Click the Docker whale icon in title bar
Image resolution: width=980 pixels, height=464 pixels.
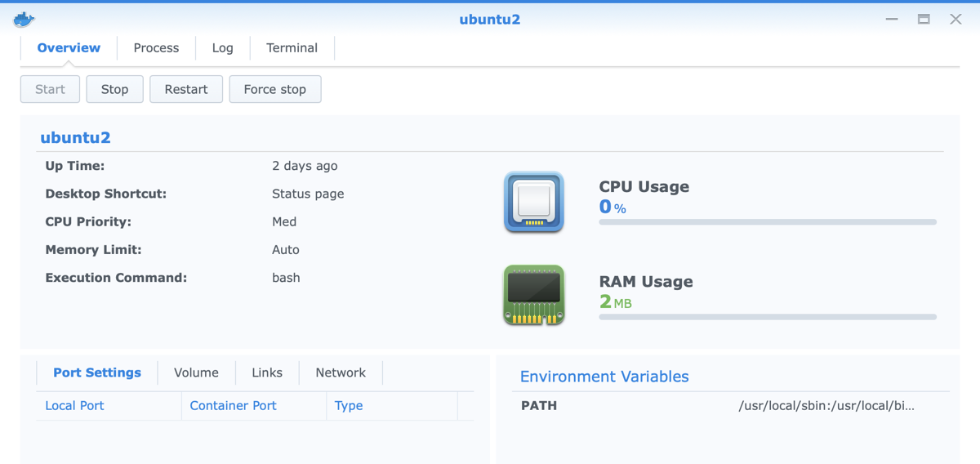pyautogui.click(x=24, y=19)
